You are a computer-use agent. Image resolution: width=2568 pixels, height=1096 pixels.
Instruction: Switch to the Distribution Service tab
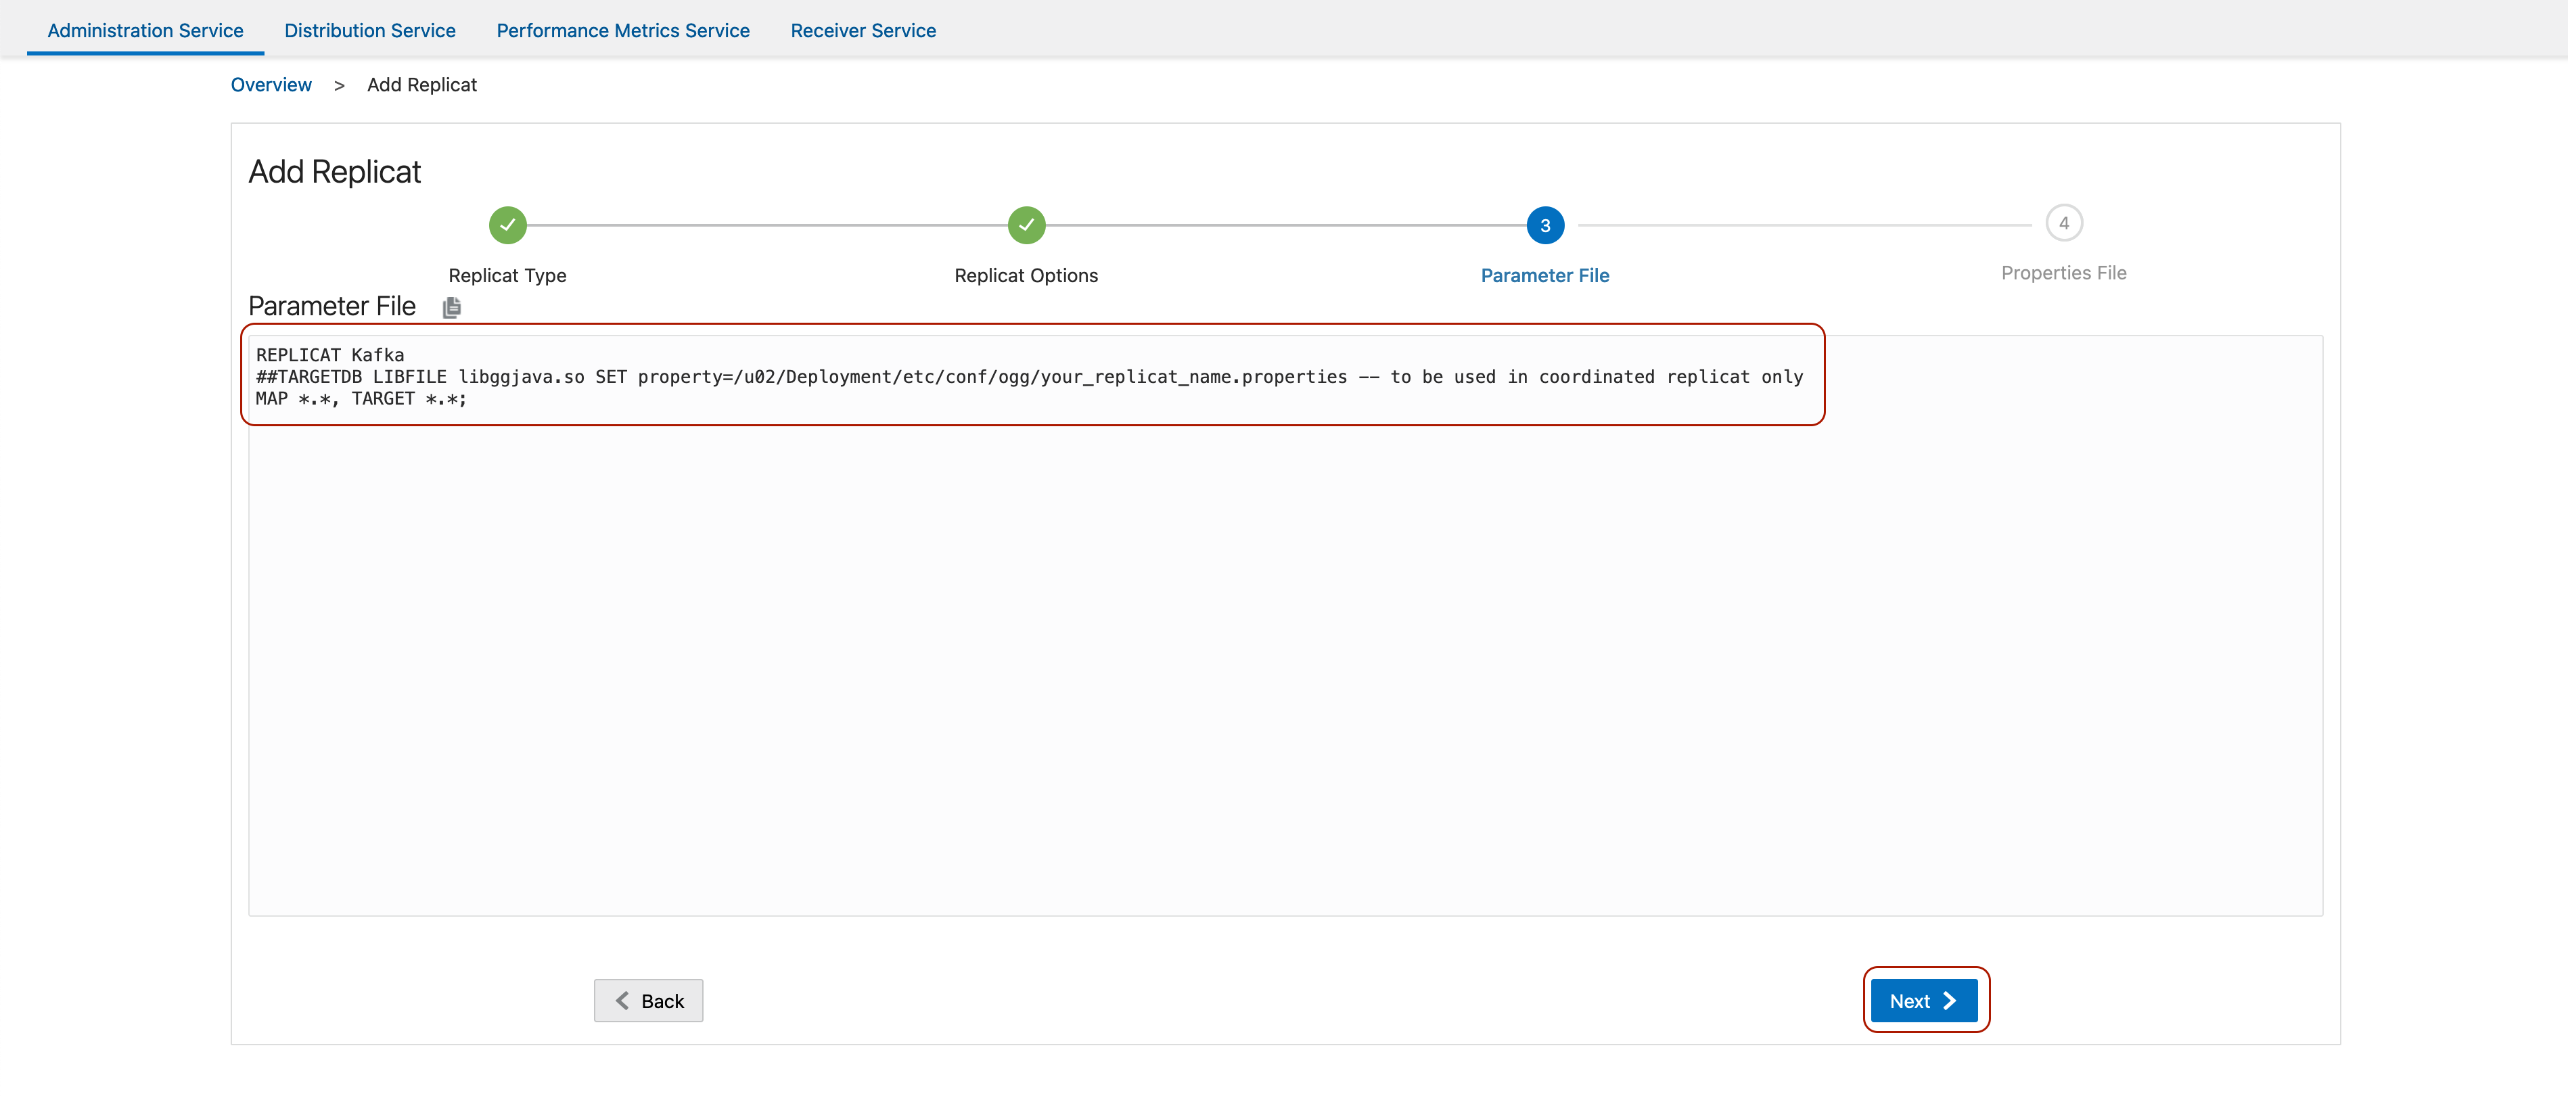(x=370, y=30)
